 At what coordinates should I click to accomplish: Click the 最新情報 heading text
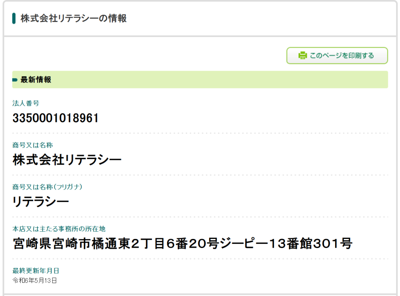click(x=36, y=80)
